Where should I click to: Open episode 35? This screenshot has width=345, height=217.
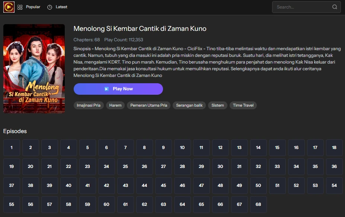[x=315, y=166]
